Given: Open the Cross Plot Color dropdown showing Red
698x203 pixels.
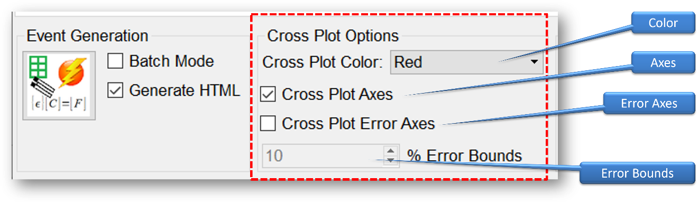Looking at the screenshot, I should tap(466, 62).
